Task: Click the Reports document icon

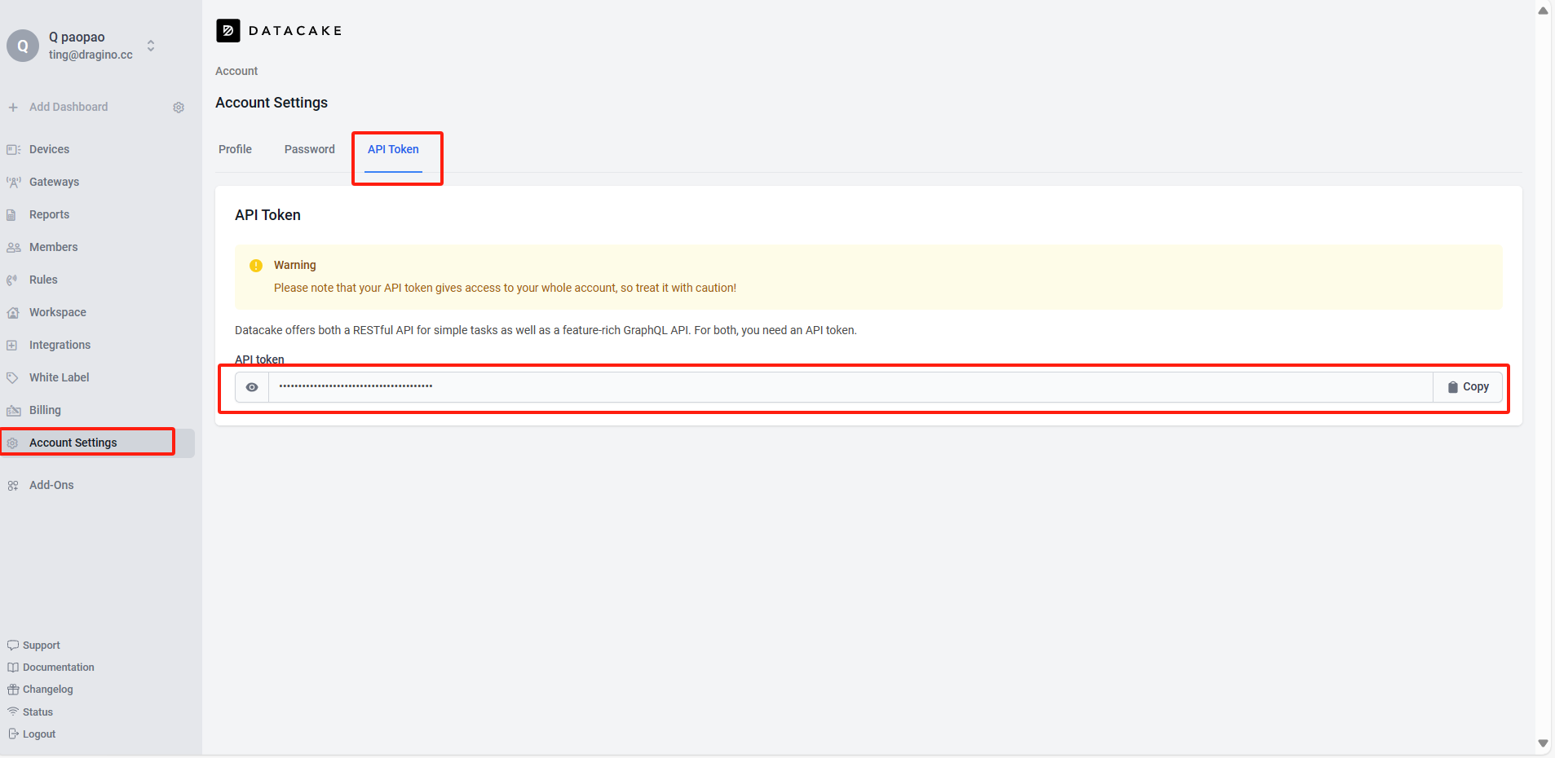Action: pyautogui.click(x=11, y=214)
